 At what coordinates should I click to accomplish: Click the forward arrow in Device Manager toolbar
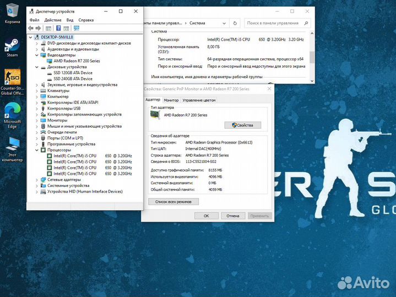39,28
